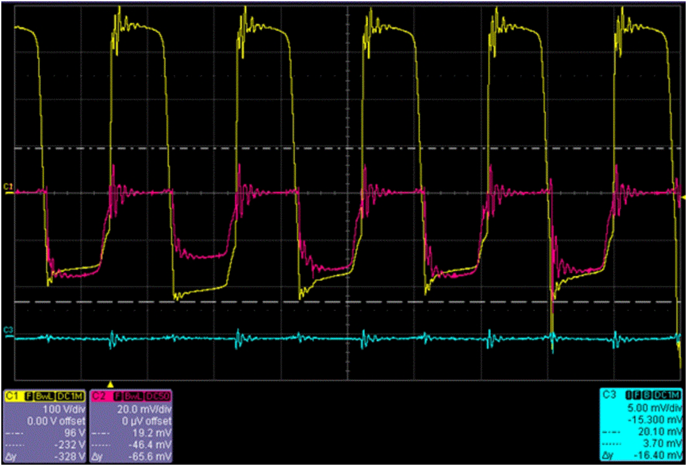Click the 0 µV offset value of C2
Screen dimensions: 687x466
point(147,420)
